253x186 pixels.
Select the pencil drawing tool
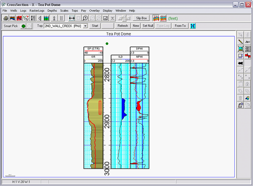click(241, 42)
